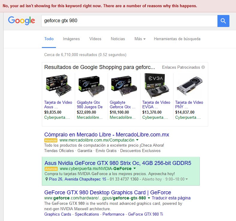This screenshot has height=221, width=236.
Task: Click $9,835.00 price text
Action: 53,112
